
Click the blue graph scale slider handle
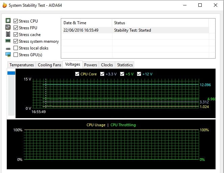click(11, 73)
